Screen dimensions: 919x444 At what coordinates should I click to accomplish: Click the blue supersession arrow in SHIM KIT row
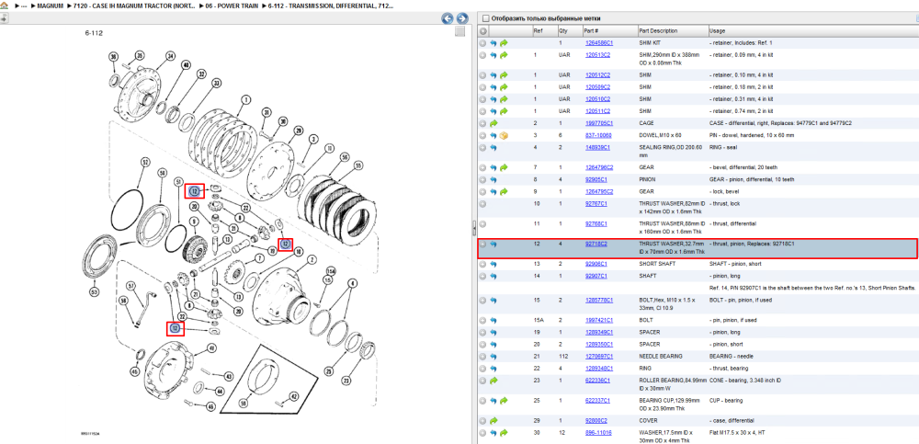pos(494,43)
